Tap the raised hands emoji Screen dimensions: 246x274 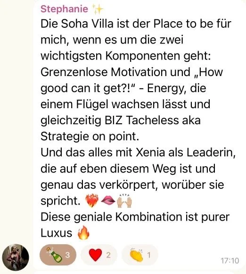click(124, 200)
